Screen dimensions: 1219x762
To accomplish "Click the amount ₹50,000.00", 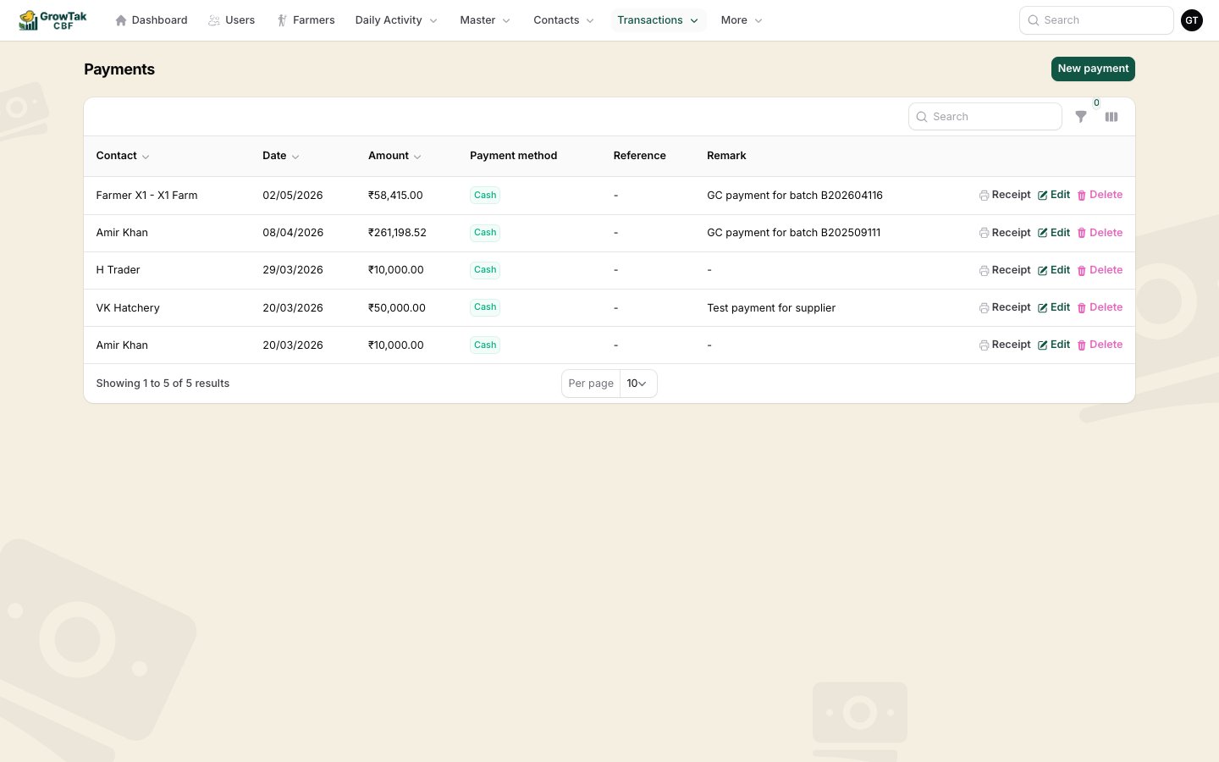I will [397, 308].
